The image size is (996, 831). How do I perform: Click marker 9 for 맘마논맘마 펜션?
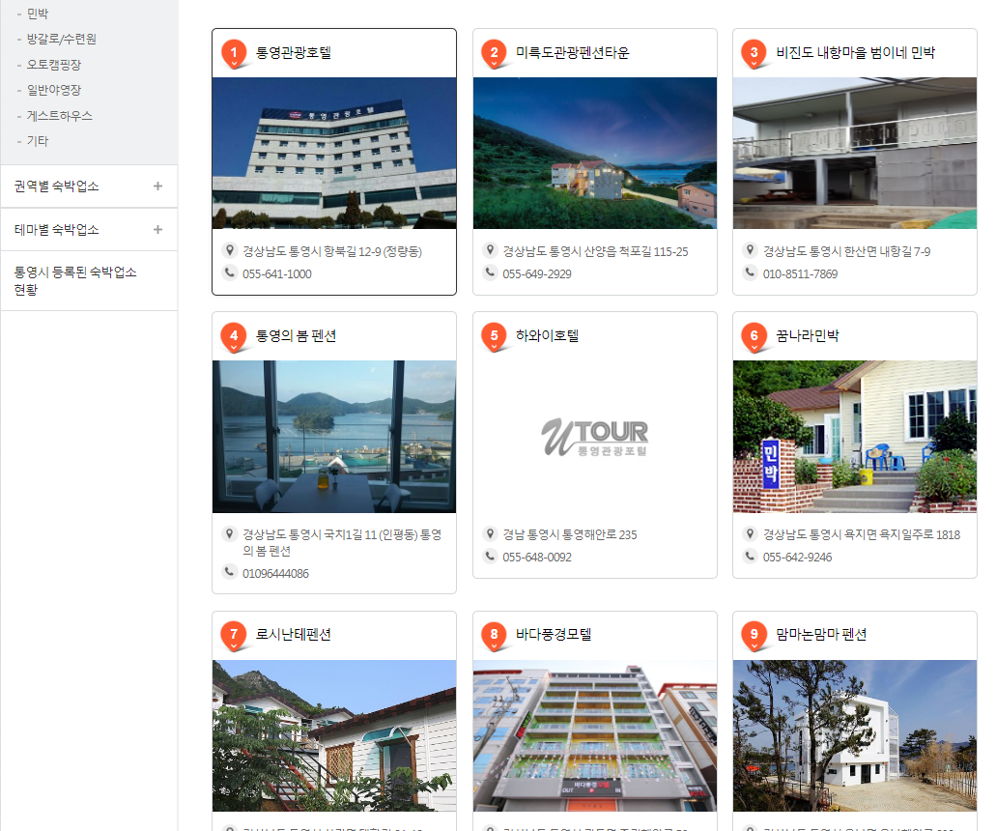click(x=754, y=635)
